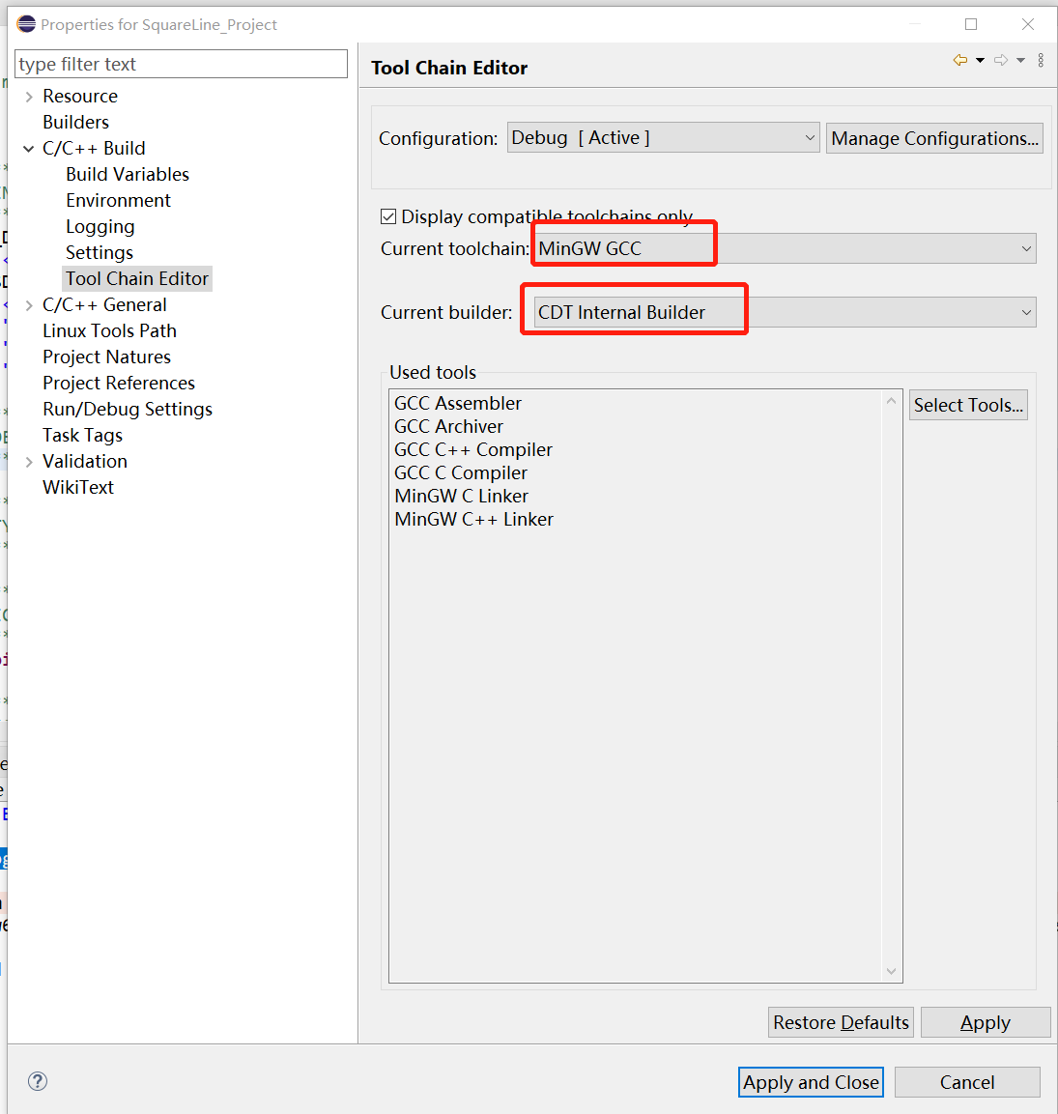Close the Properties dialog window
Image resolution: width=1058 pixels, height=1114 pixels.
click(1027, 24)
